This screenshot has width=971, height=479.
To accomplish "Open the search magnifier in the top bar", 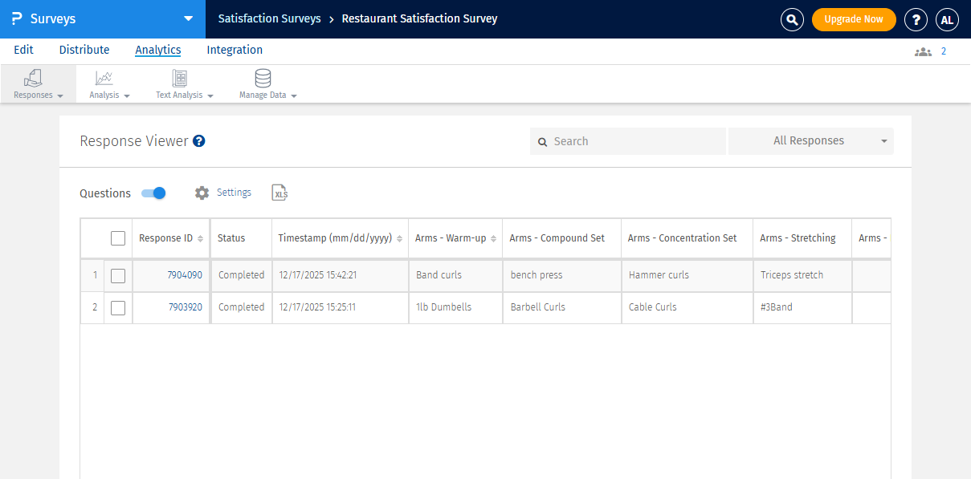I will tap(792, 18).
